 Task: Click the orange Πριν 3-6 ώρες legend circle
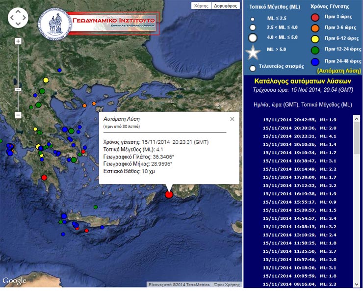pyautogui.click(x=315, y=28)
